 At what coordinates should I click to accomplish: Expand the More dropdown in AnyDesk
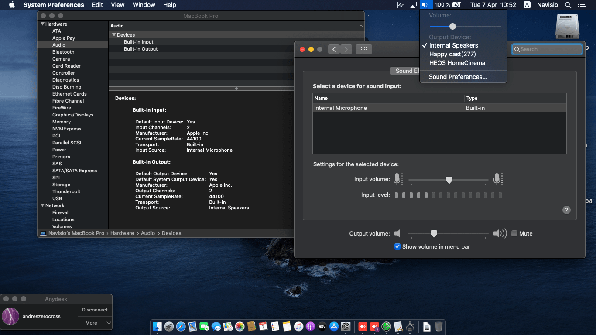(94, 323)
